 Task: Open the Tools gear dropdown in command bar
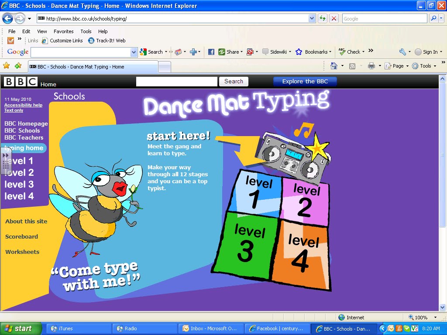(424, 66)
